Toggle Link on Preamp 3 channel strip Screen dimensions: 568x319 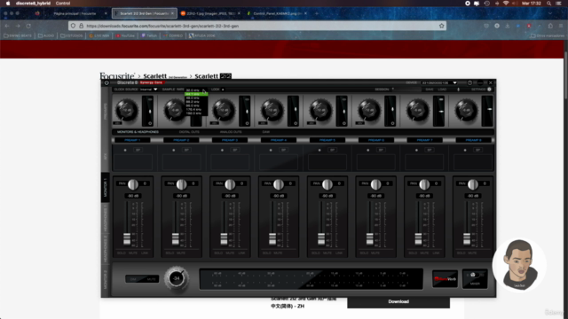(x=241, y=253)
